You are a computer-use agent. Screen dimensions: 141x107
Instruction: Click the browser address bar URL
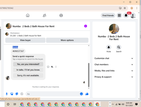[7, 8]
